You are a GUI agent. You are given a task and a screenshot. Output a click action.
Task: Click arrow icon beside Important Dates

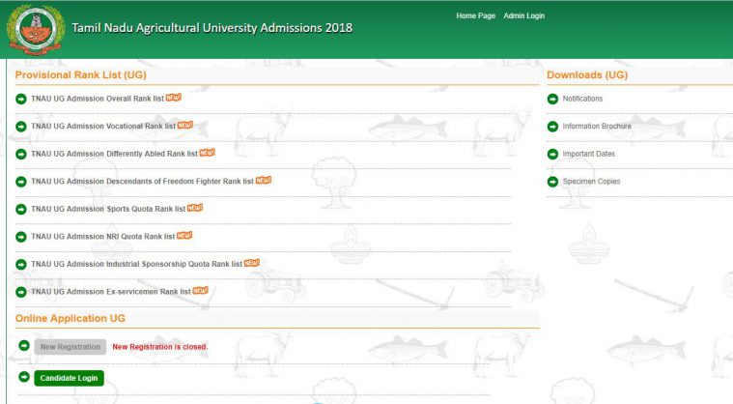tap(552, 154)
